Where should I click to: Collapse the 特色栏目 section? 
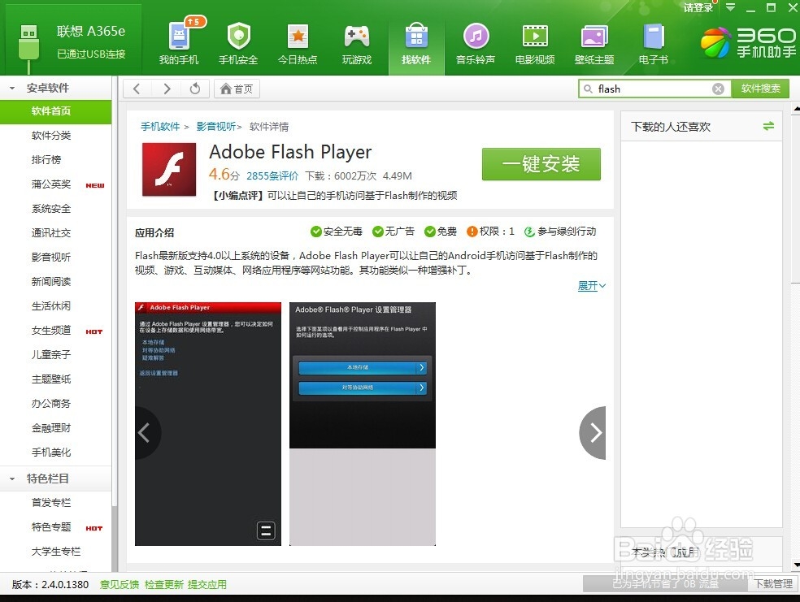pyautogui.click(x=12, y=479)
